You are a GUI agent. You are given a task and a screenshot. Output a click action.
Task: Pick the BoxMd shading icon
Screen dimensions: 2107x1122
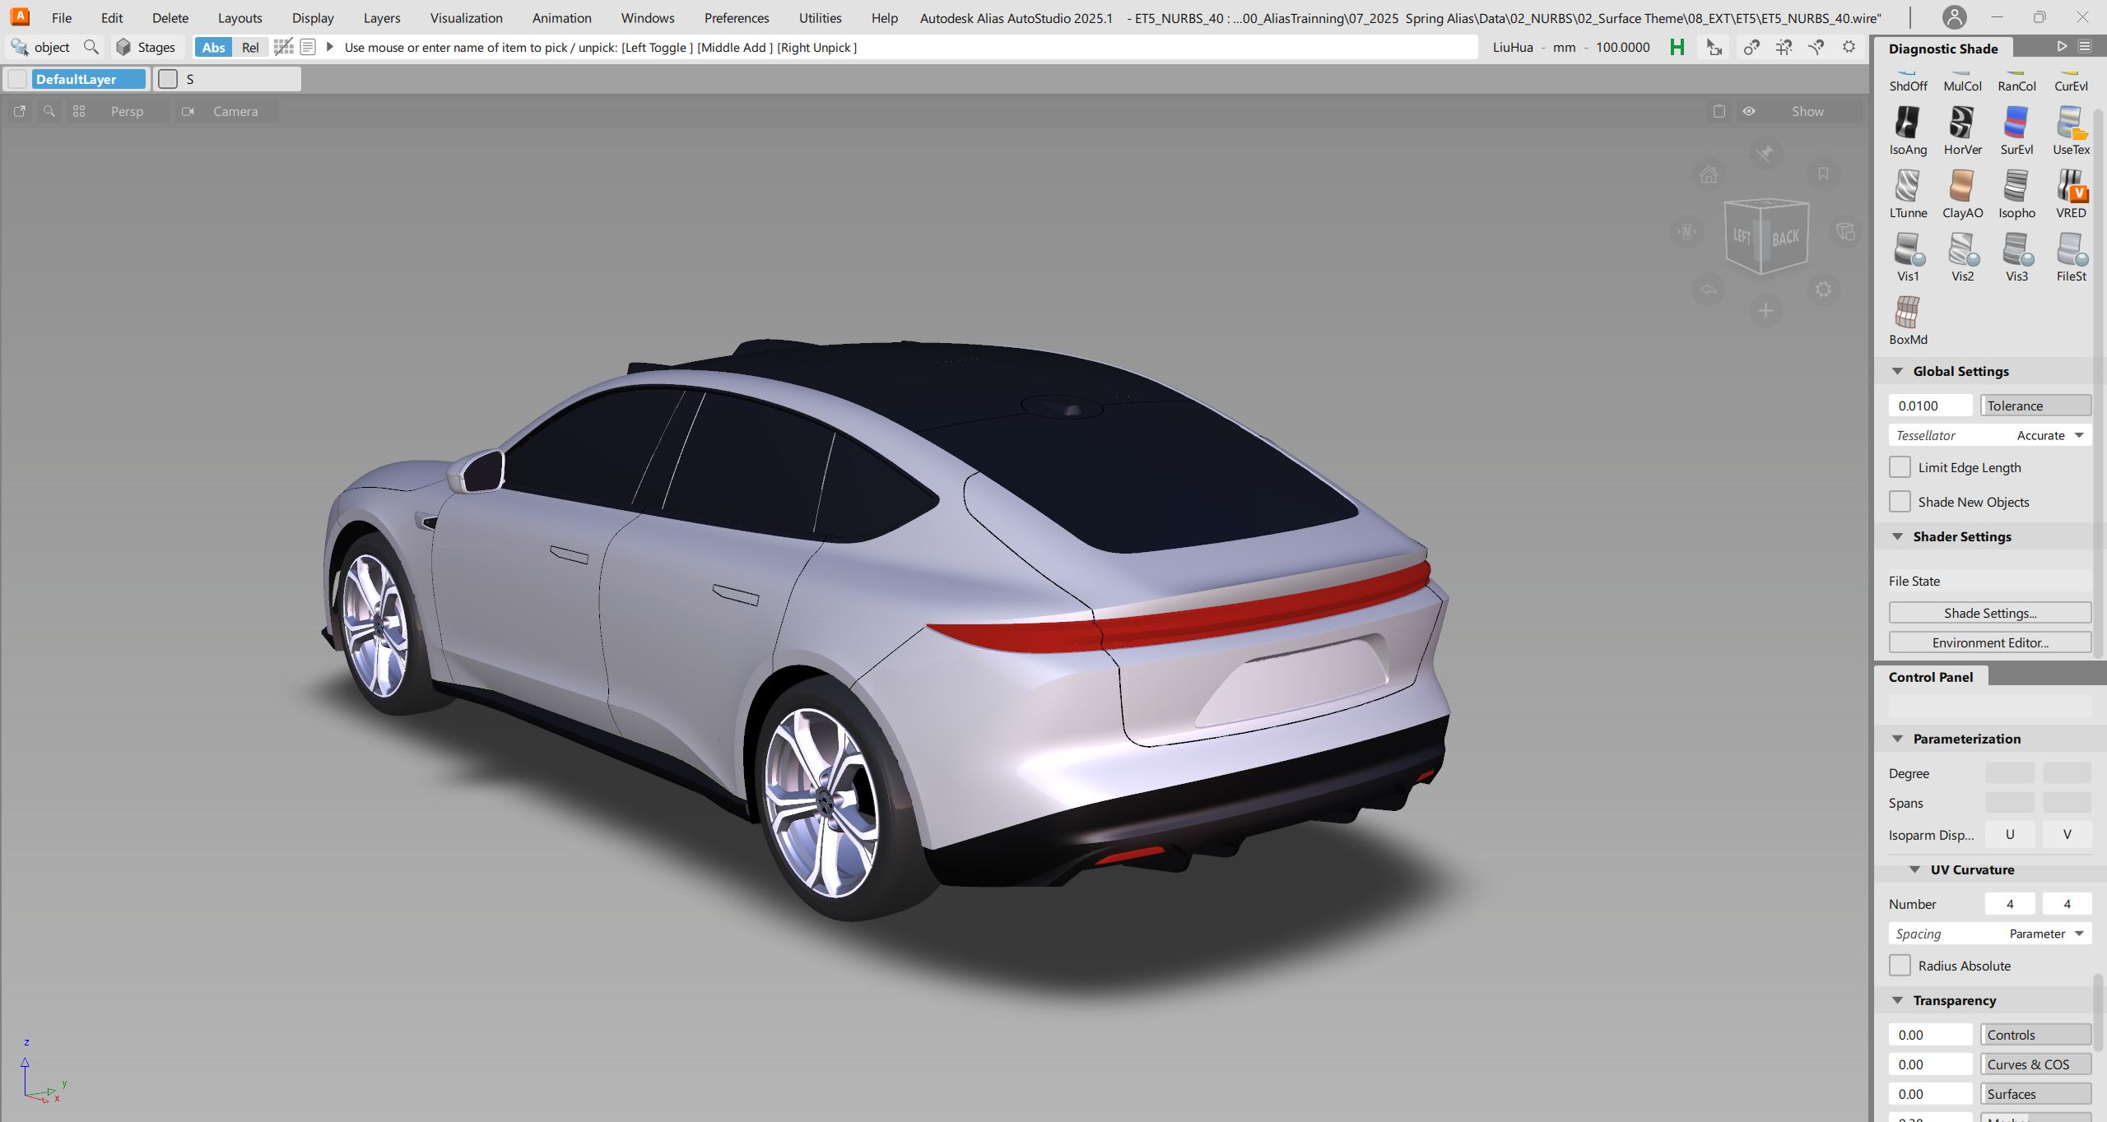(1907, 313)
